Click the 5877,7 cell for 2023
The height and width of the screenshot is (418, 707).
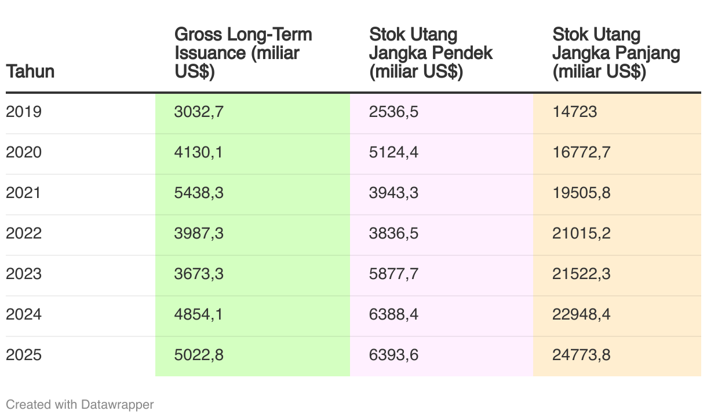coord(393,274)
